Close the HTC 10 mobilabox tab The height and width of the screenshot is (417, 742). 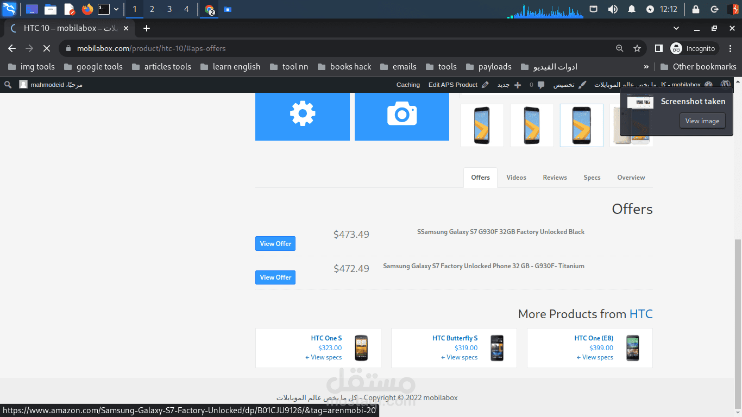[127, 28]
